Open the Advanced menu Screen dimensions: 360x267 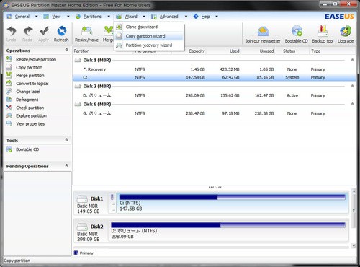(169, 17)
